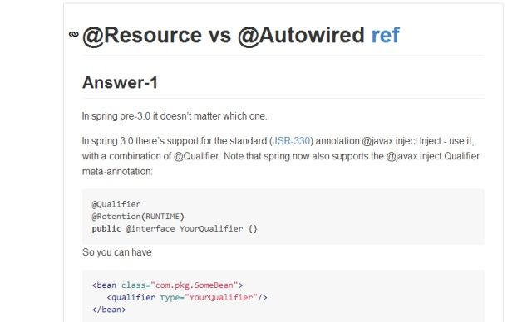Click the '@Qualifier' line in the first code block
Viewport: 532px width, 322px height.
tap(116, 204)
